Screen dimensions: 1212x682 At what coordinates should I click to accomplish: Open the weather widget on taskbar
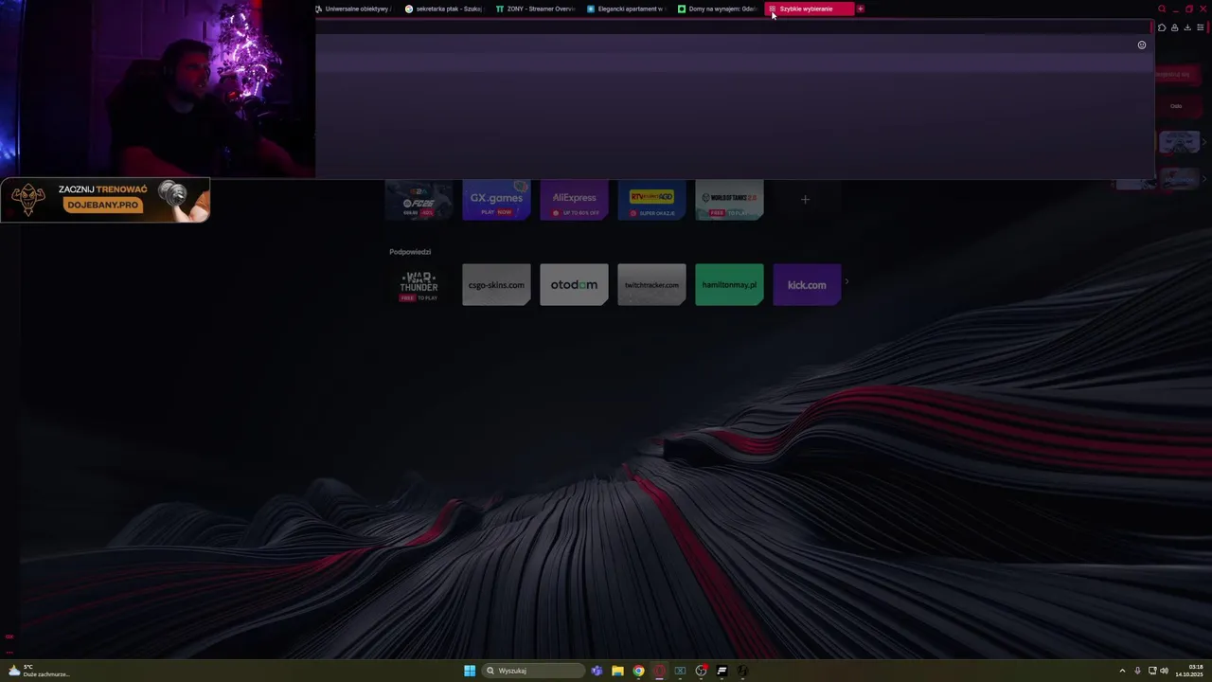(39, 671)
